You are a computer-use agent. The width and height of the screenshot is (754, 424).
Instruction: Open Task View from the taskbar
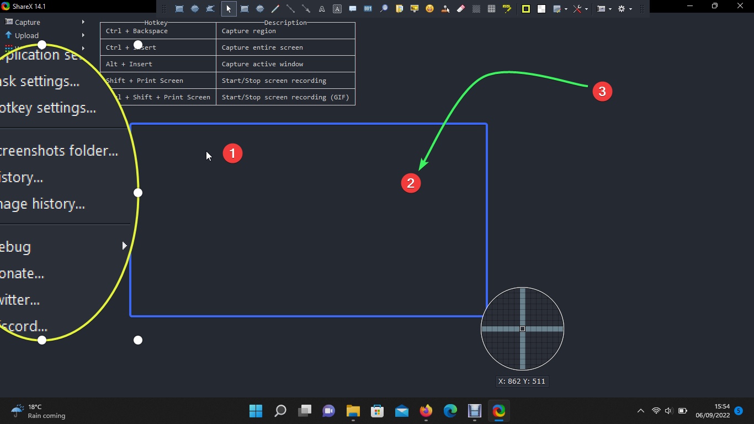pos(305,411)
